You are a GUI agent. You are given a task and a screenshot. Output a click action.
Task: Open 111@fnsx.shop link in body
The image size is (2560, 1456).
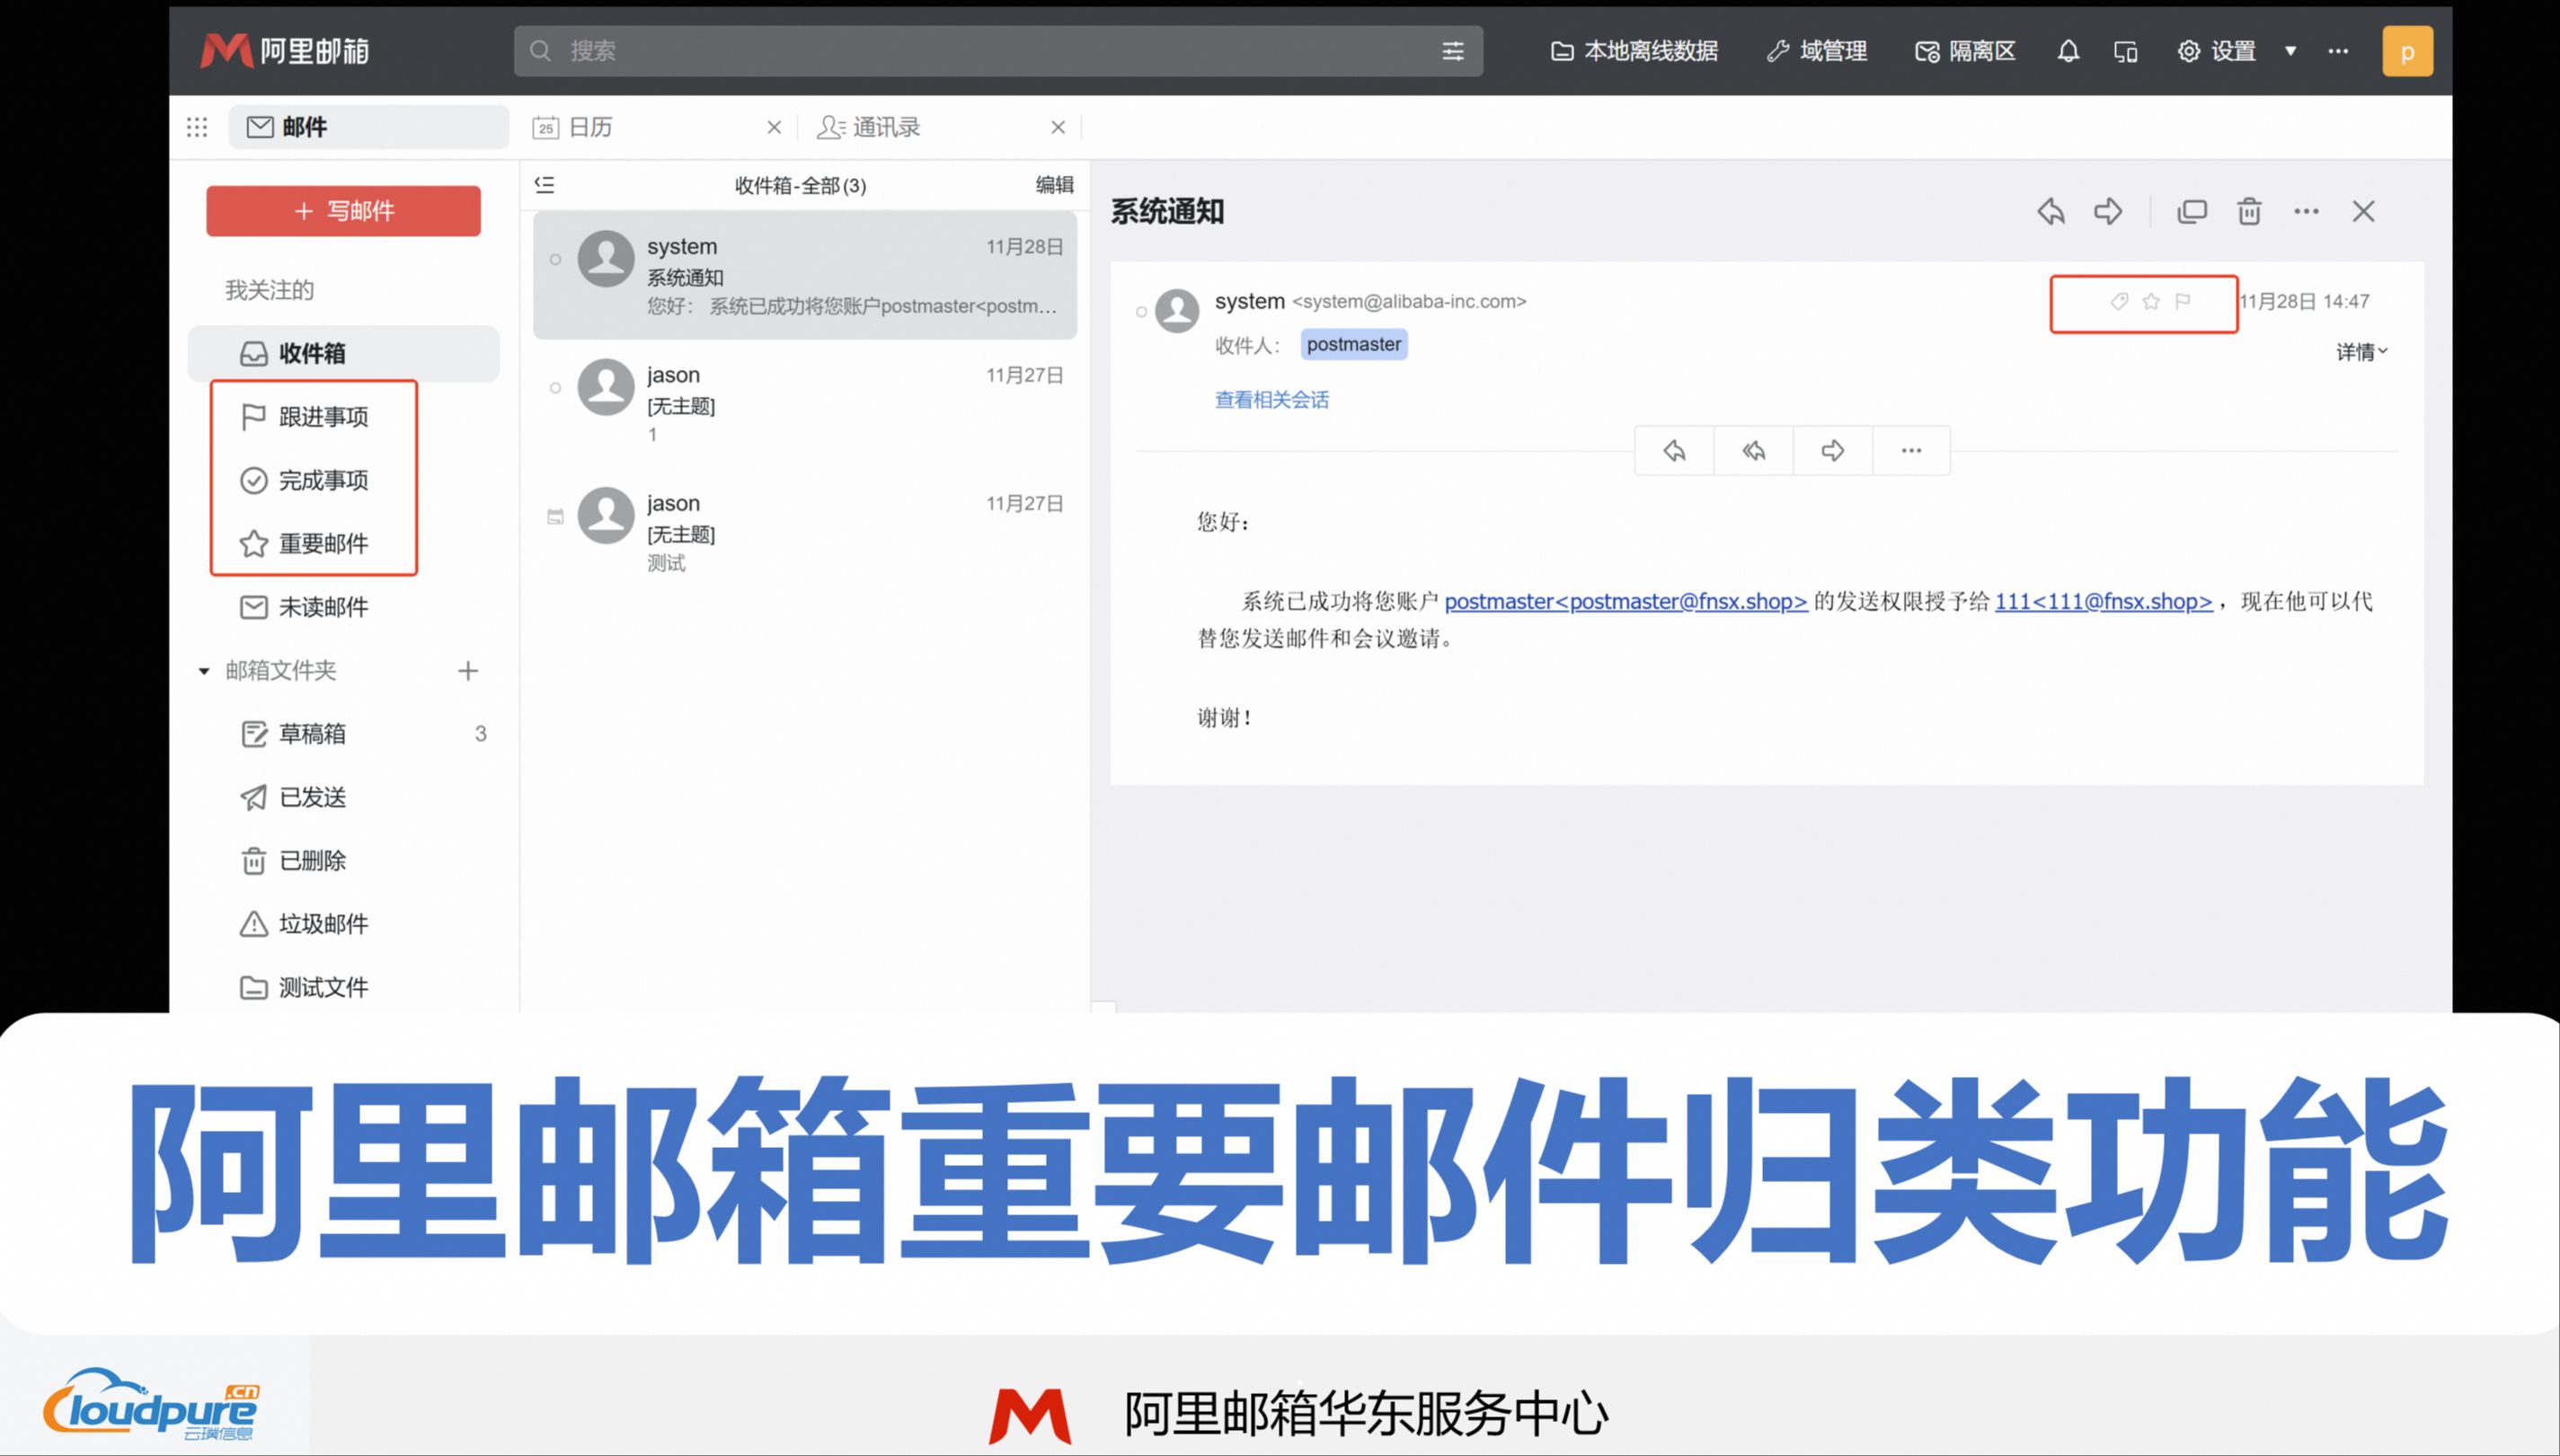point(2103,601)
